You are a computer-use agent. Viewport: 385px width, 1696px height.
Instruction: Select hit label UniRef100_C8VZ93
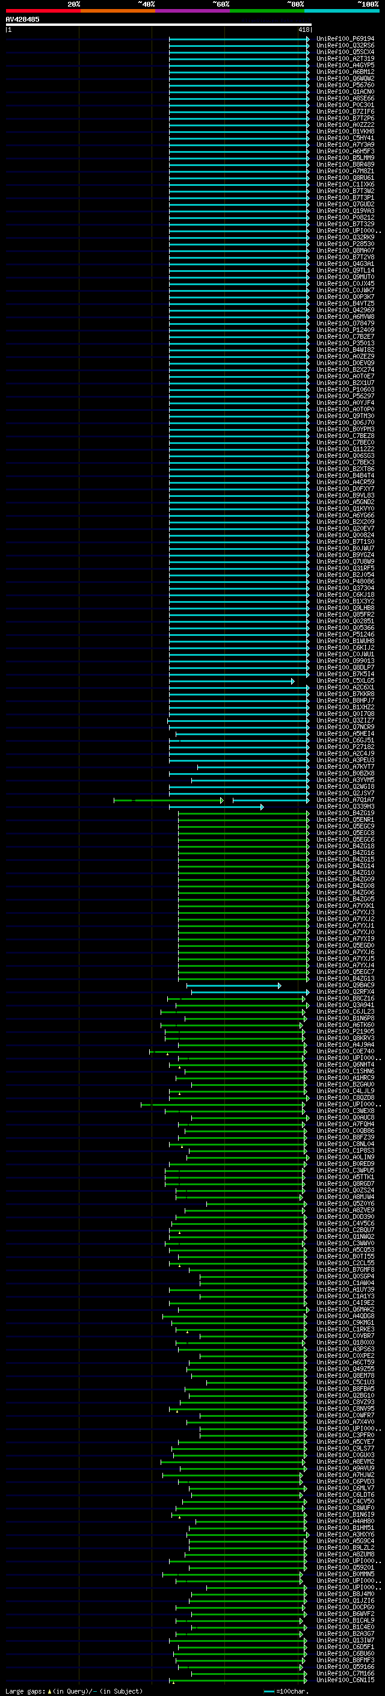(x=345, y=1402)
